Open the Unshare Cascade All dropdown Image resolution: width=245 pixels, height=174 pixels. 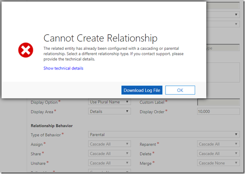(110, 163)
